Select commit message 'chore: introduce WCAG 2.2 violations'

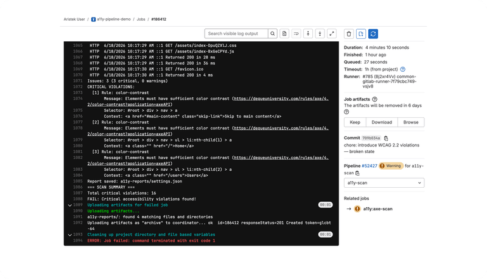[382, 145]
